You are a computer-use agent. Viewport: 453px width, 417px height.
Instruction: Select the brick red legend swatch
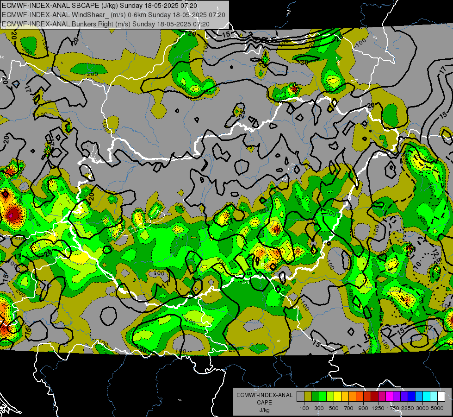(x=367, y=396)
